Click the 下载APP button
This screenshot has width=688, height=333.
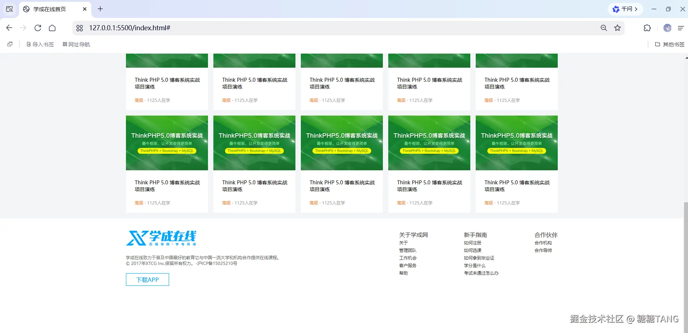click(148, 280)
